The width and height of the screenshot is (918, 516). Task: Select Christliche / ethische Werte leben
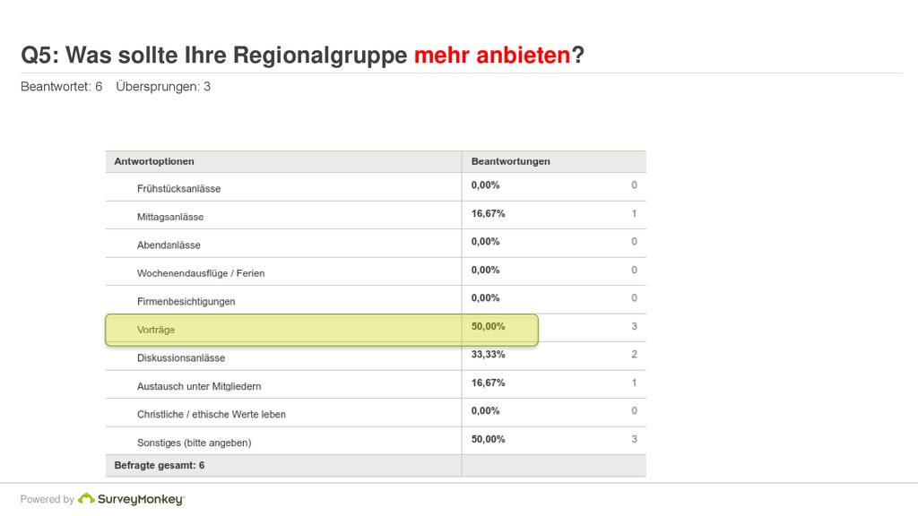(x=212, y=414)
